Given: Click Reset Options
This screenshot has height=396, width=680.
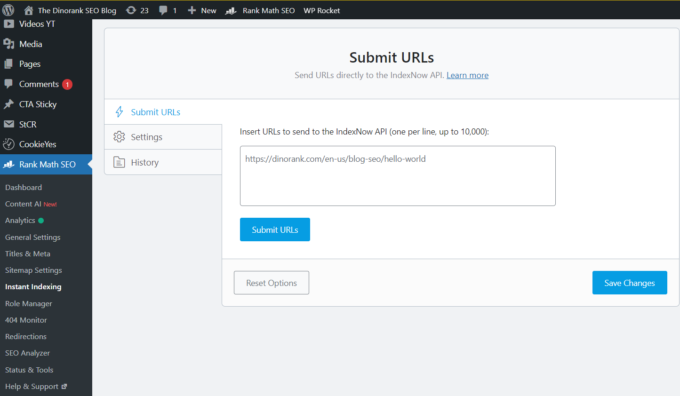Looking at the screenshot, I should [271, 282].
